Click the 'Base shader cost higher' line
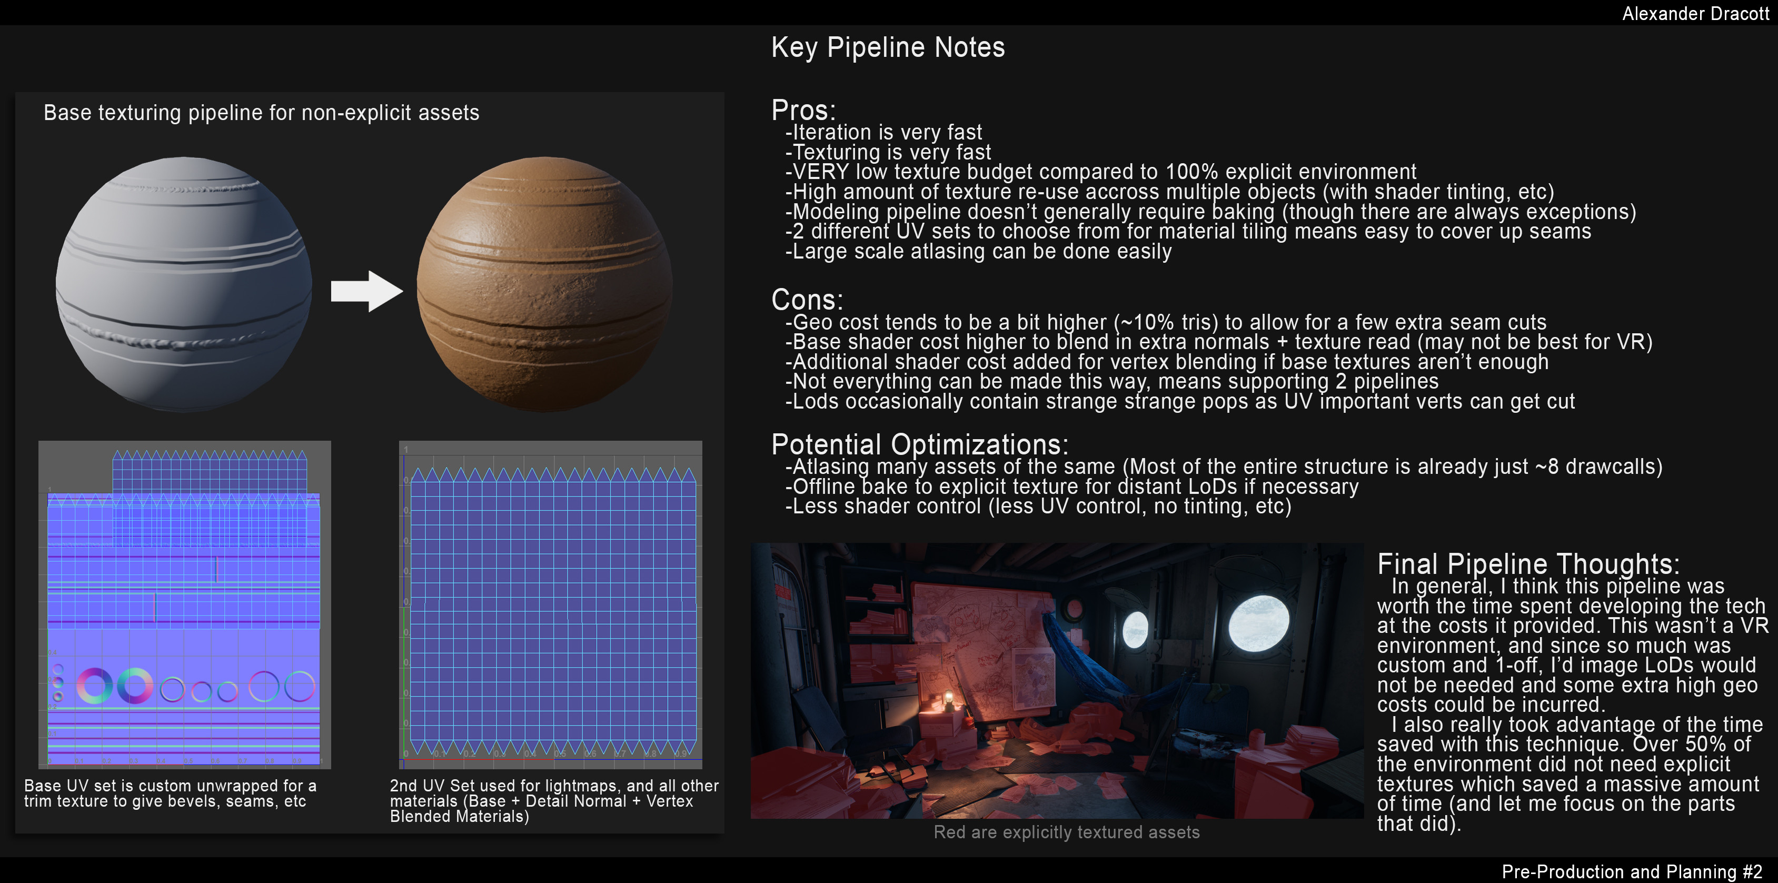1778x883 pixels. 1219,342
